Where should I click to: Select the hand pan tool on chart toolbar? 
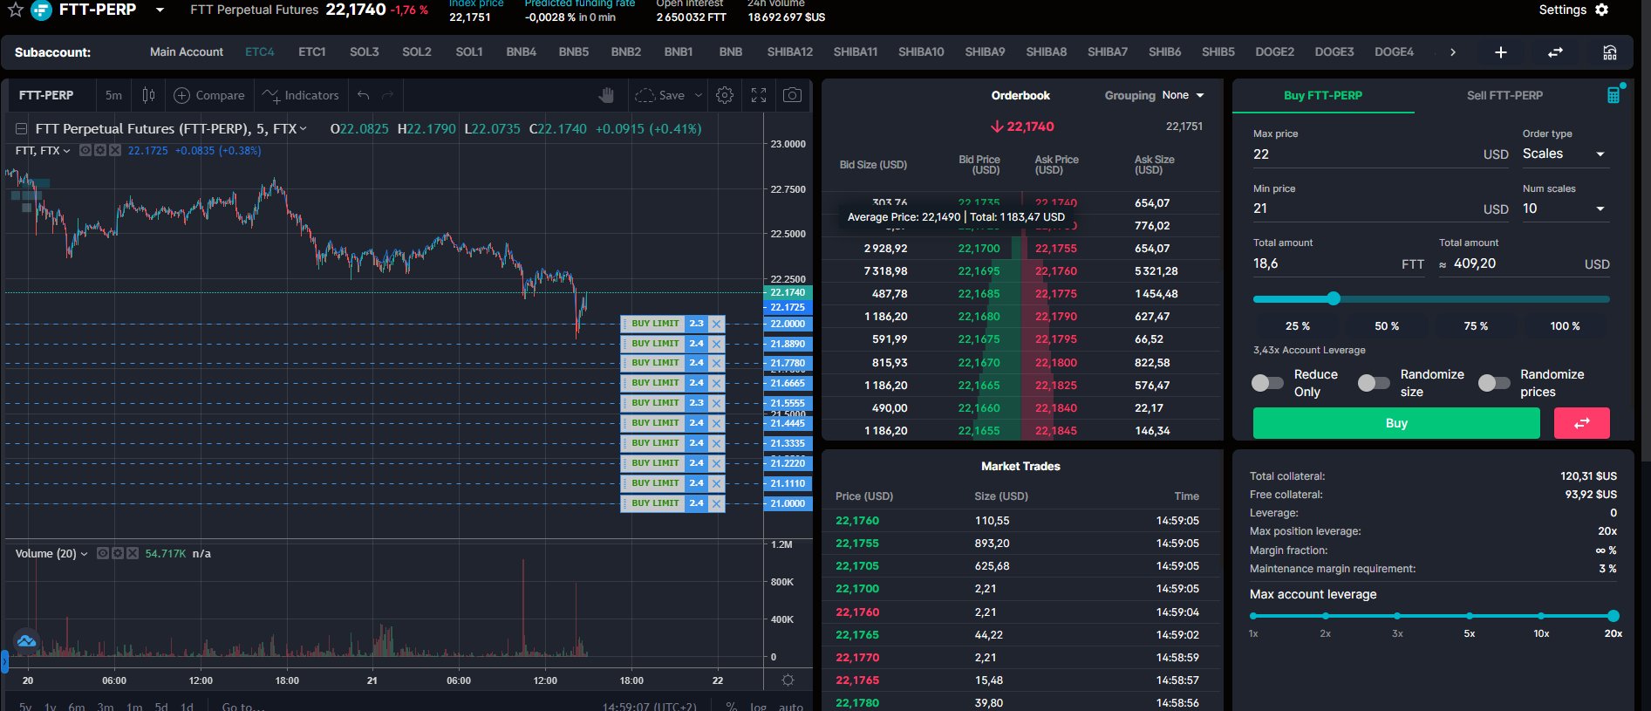point(606,95)
